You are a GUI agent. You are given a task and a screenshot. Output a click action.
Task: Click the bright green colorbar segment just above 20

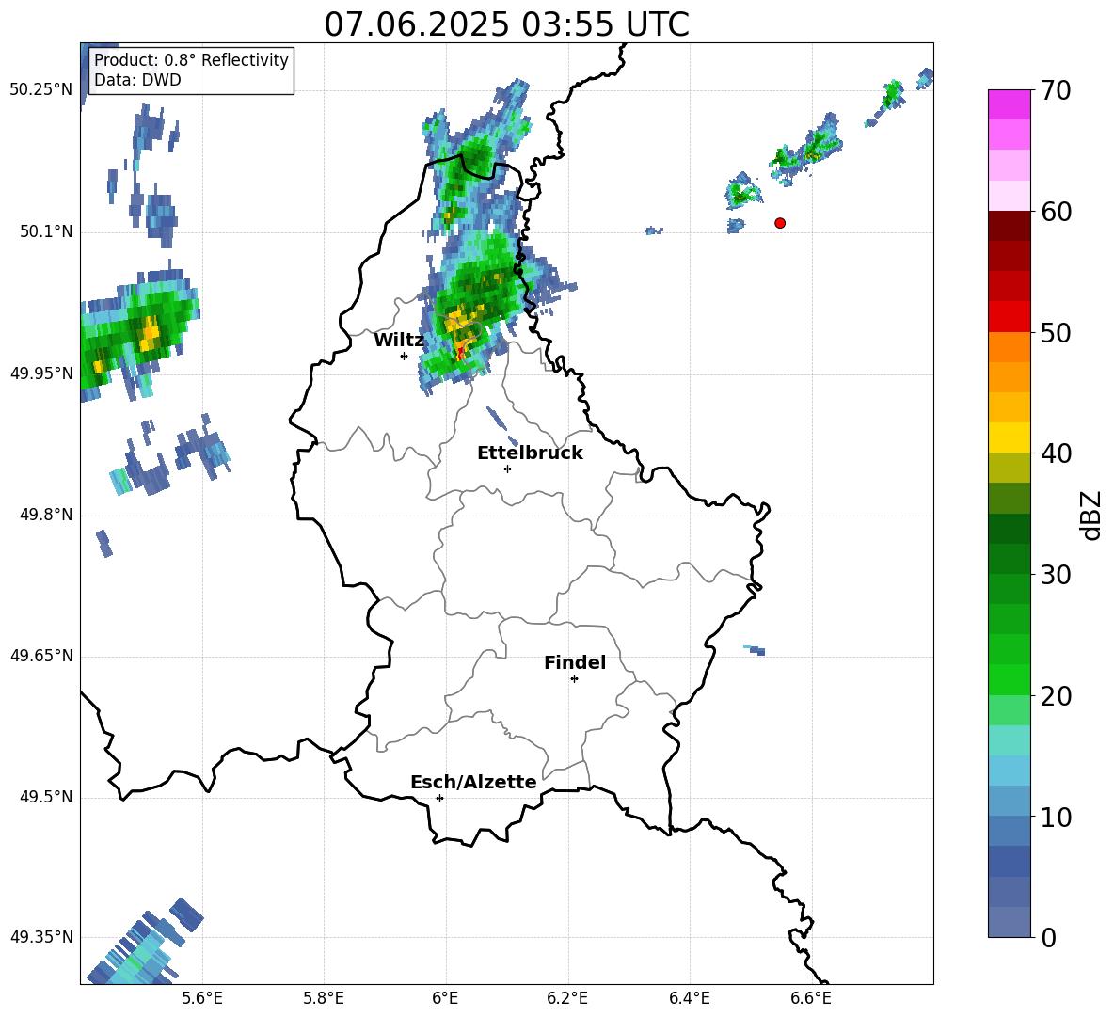pyautogui.click(x=1009, y=679)
